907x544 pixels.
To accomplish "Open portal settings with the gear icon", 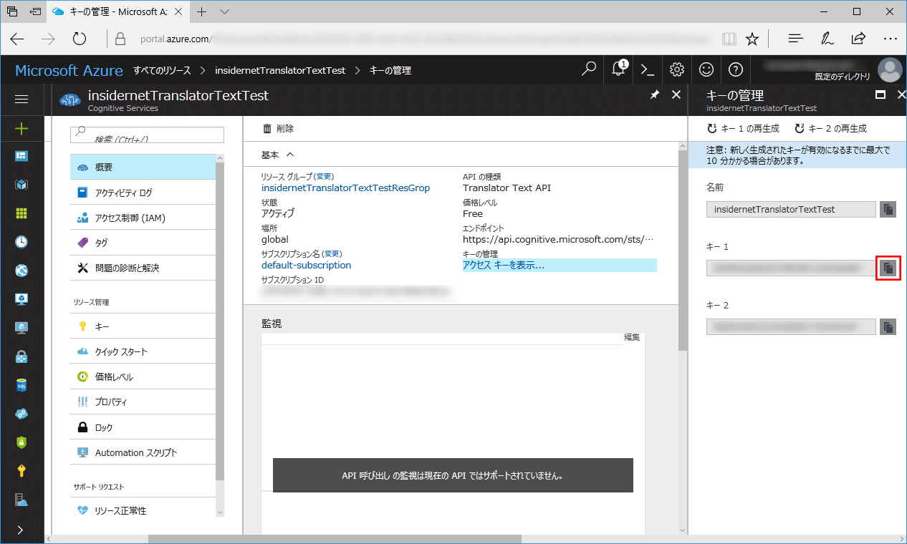I will coord(676,69).
